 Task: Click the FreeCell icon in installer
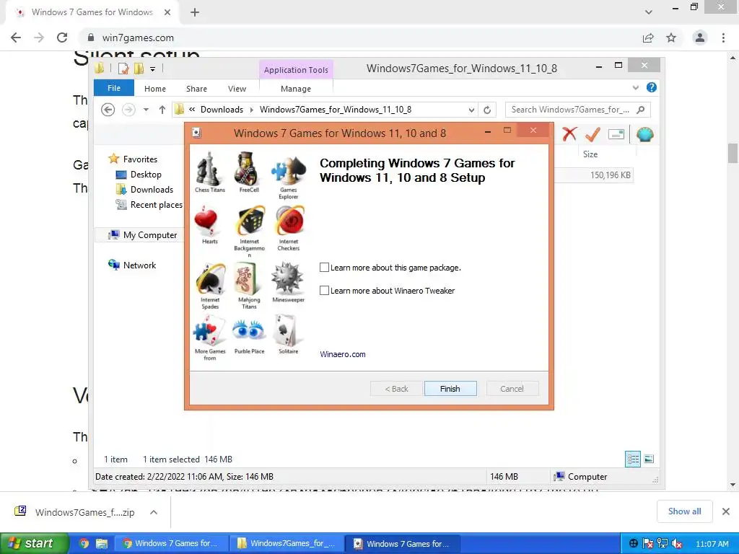pos(248,169)
